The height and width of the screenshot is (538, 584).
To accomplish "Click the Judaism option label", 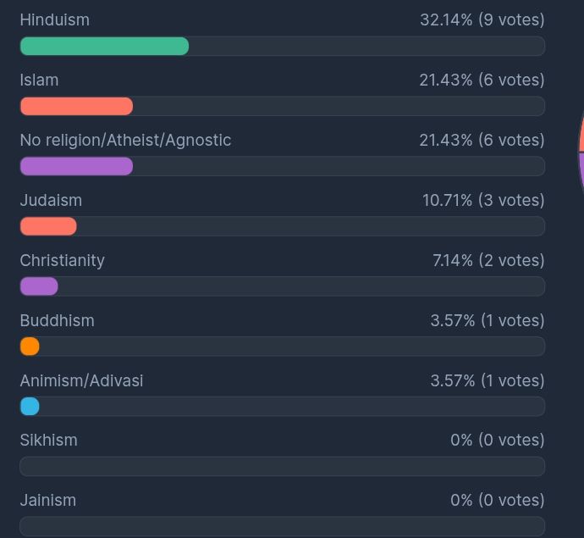I will [51, 200].
